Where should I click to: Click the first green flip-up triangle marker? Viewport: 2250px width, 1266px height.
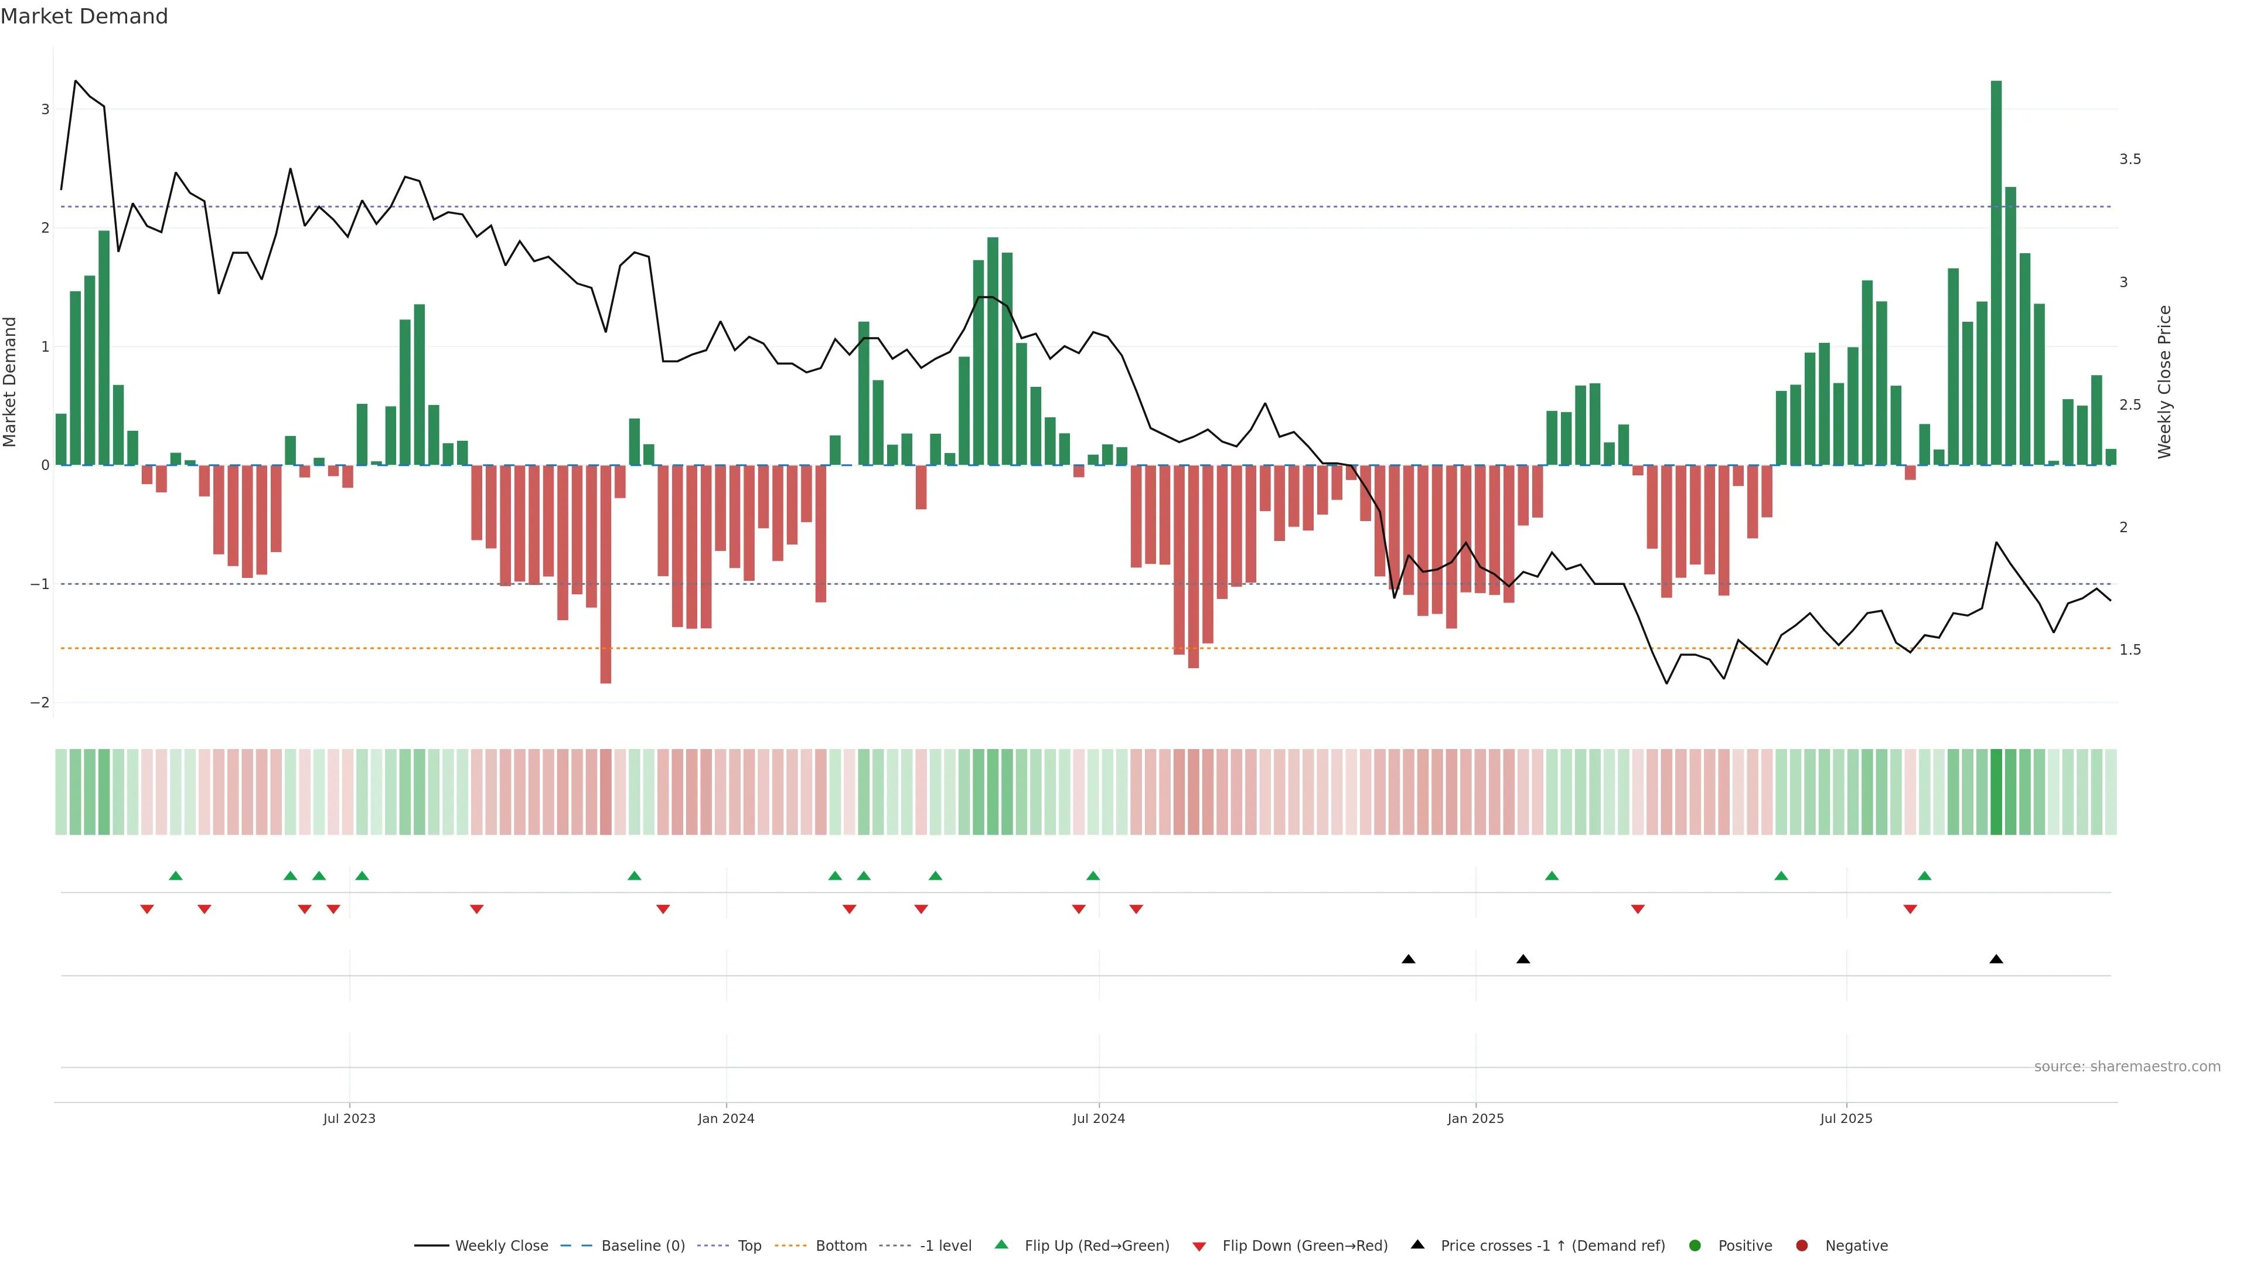tap(176, 876)
